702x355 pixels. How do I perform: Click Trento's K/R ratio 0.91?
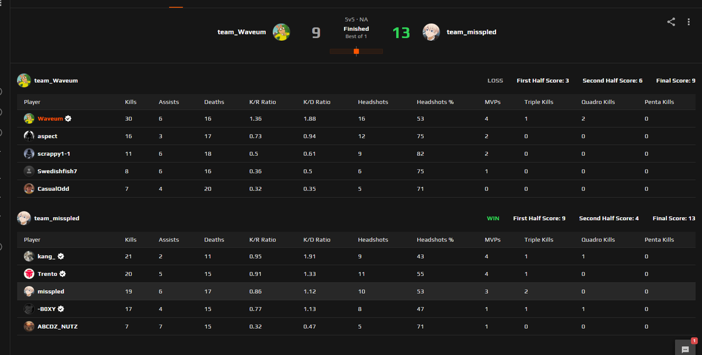pos(255,274)
